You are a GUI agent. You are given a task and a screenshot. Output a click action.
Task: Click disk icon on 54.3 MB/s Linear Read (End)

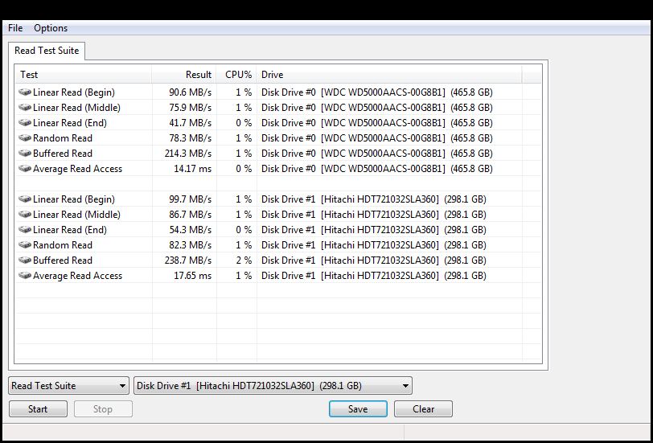click(x=24, y=230)
